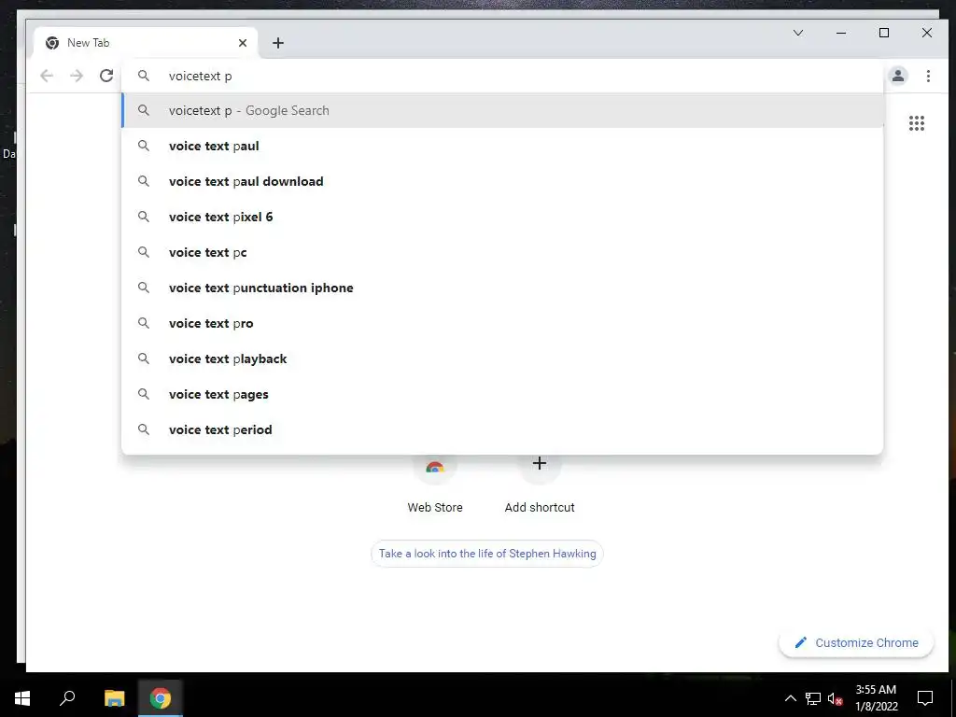
Task: Select suggestion 'voice text pro'
Action: click(502, 323)
